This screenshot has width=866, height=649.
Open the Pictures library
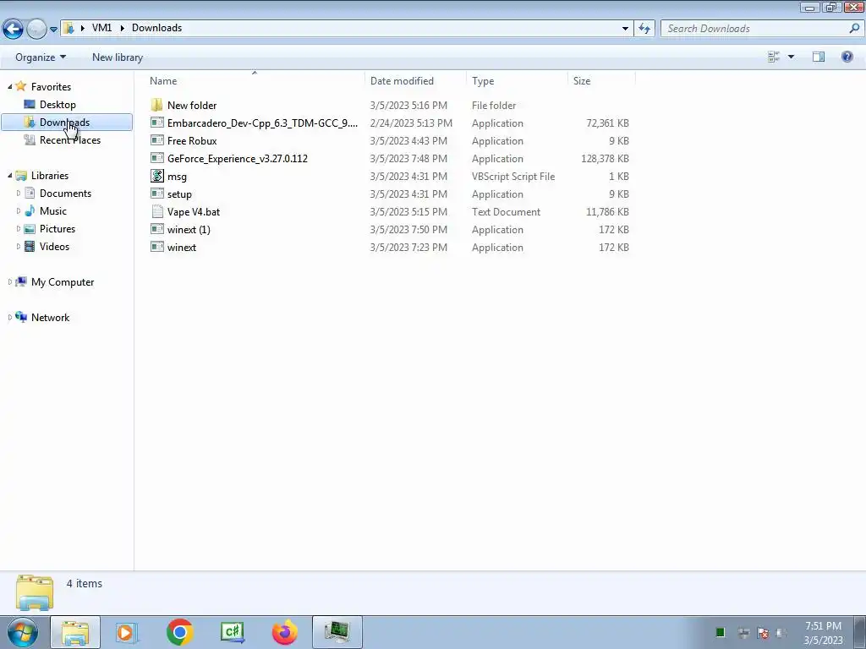(58, 228)
